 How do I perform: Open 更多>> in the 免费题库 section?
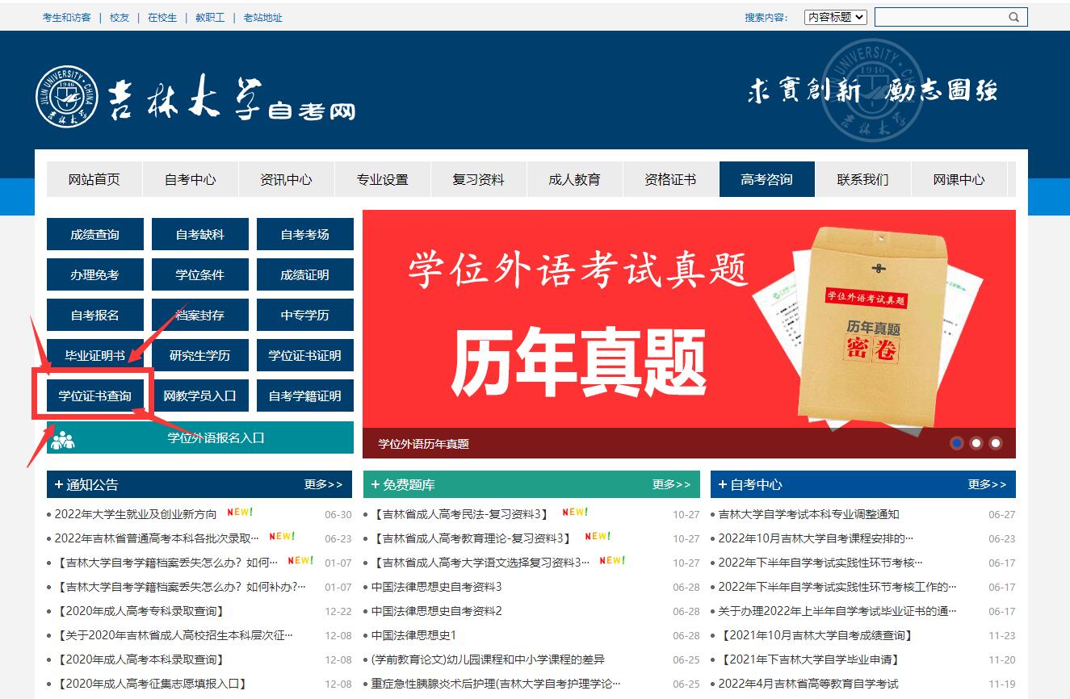coord(672,483)
